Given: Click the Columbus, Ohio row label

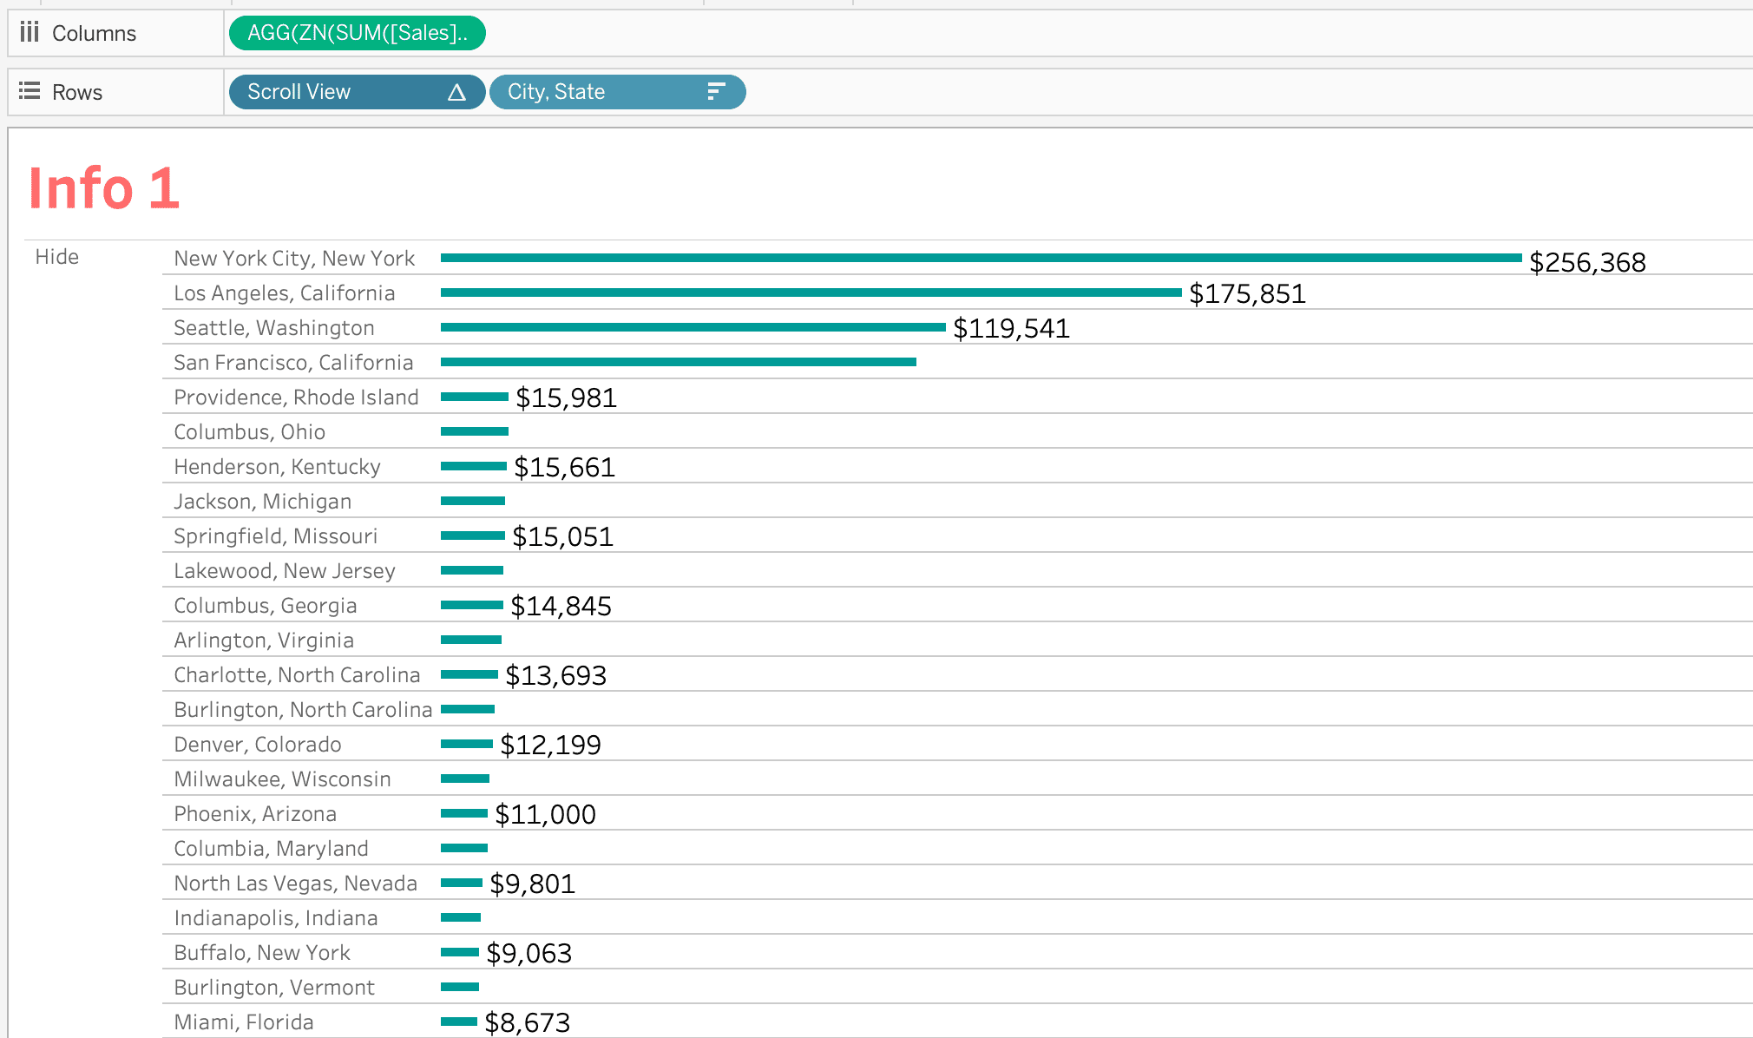Looking at the screenshot, I should point(248,431).
